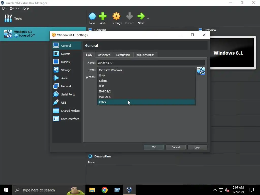The width and height of the screenshot is (260, 195).
Task: Open the notification center icon
Action: tap(252, 190)
